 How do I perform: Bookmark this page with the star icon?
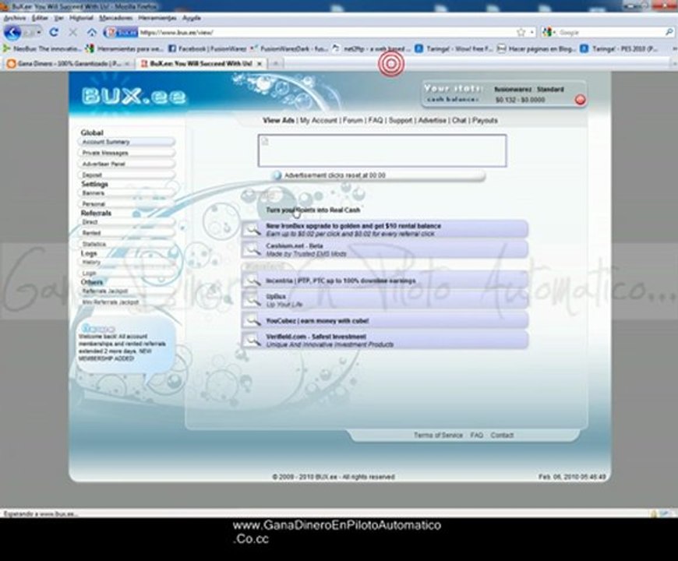521,33
